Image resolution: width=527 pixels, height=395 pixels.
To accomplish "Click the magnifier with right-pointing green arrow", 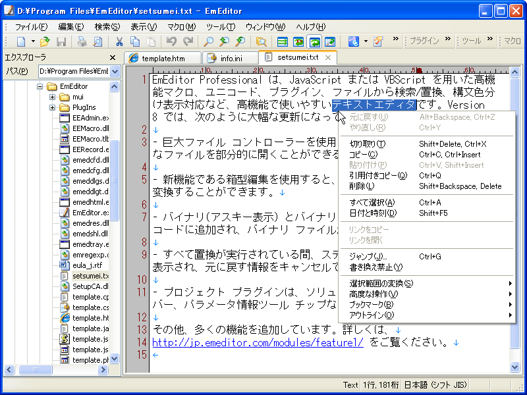I will tap(240, 41).
